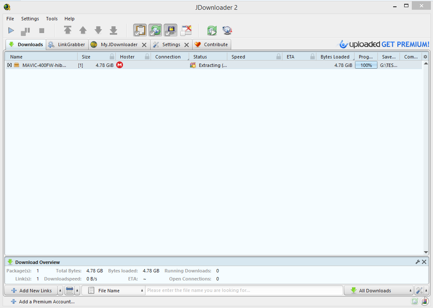433x308 pixels.
Task: Stop all downloads with the Stop icon
Action: (42, 31)
